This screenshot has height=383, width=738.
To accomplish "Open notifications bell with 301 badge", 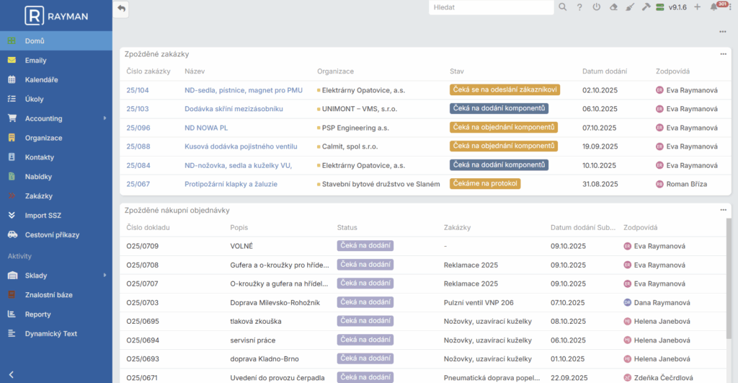I will click(714, 7).
